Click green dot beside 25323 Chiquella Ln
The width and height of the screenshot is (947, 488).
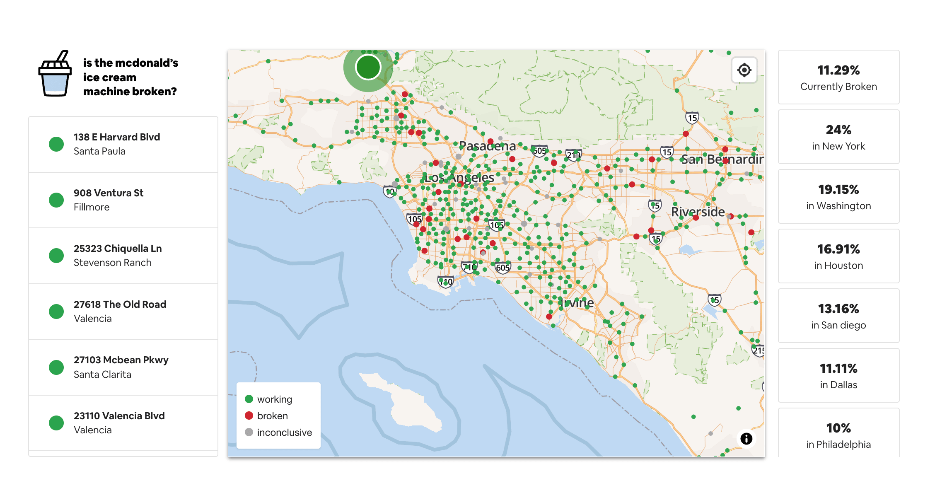56,256
